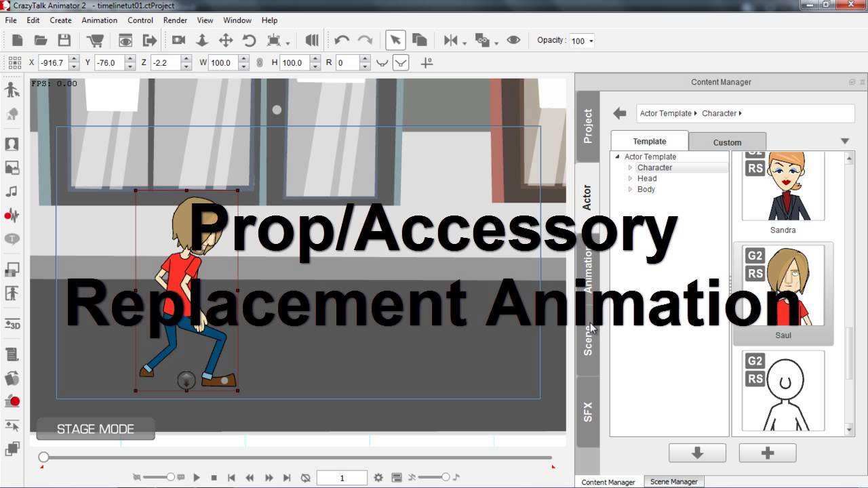Toggle the loop playback icon
This screenshot has height=488, width=868.
click(305, 478)
